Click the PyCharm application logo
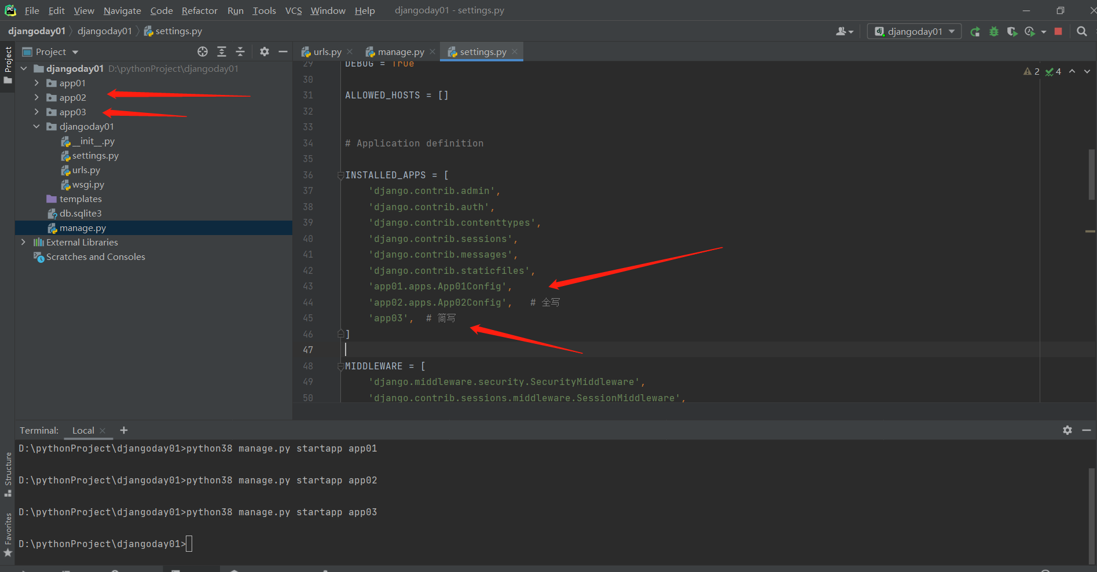Viewport: 1097px width, 572px height. point(10,10)
